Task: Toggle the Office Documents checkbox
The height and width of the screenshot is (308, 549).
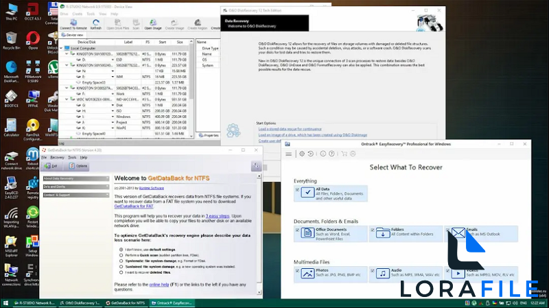Action: 297,230
